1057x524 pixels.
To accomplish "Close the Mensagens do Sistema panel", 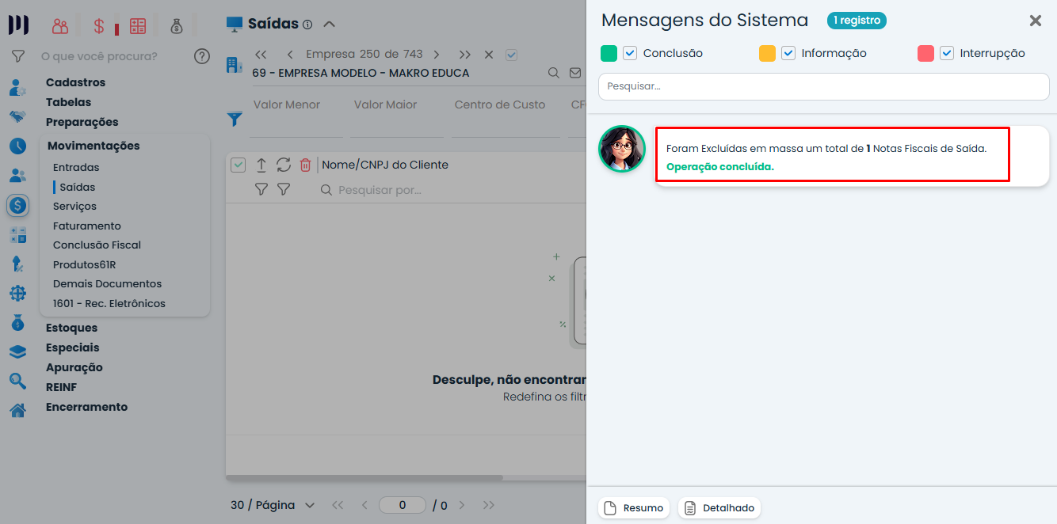I will coord(1035,21).
